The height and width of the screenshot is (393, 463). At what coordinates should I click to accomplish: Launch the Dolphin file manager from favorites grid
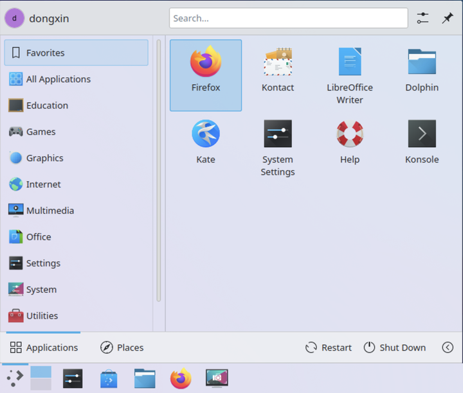tap(422, 76)
